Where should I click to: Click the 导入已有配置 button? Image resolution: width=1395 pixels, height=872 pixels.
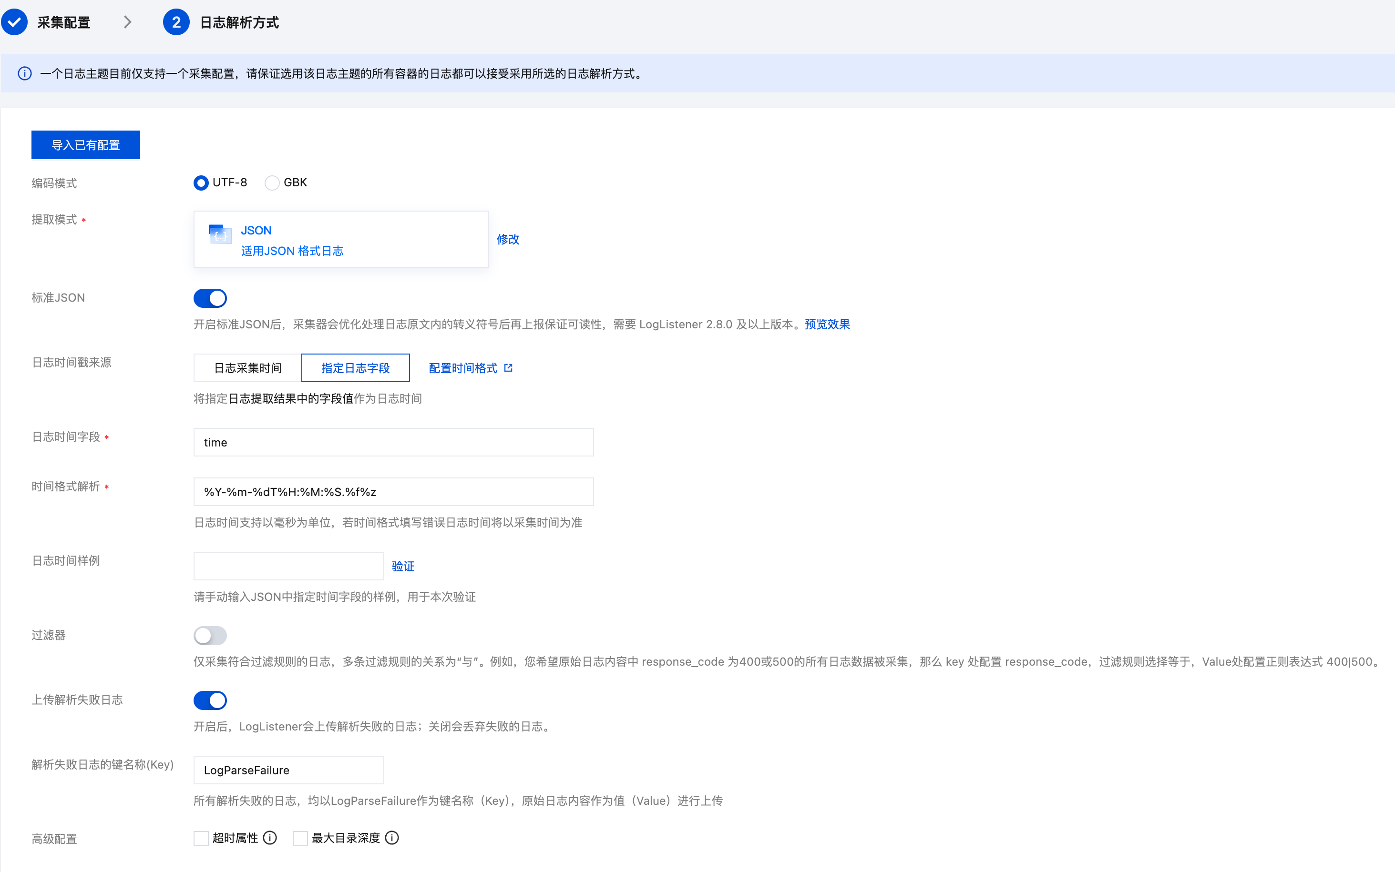point(85,145)
